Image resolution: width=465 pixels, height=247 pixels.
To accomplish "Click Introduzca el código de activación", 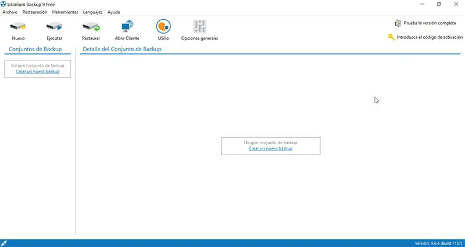I will 430,37.
